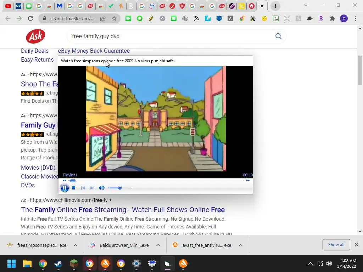Open the Daily Deals link

[x=35, y=51]
